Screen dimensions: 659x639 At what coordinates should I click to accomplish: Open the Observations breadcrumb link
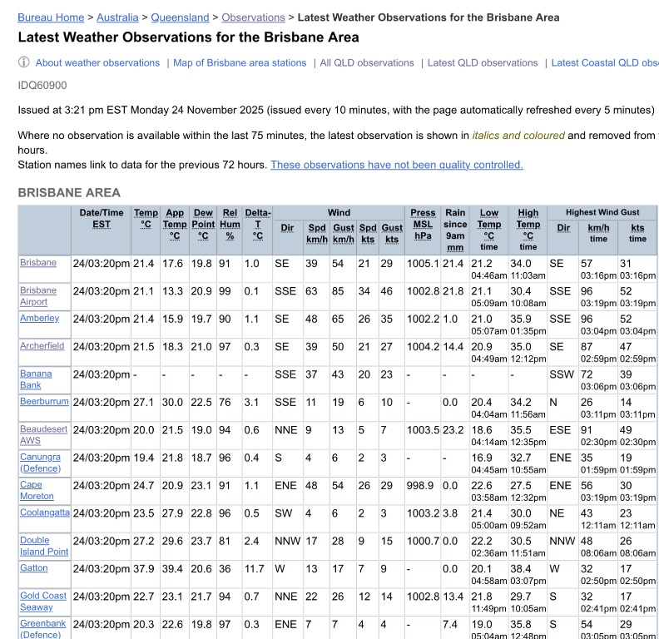(253, 17)
